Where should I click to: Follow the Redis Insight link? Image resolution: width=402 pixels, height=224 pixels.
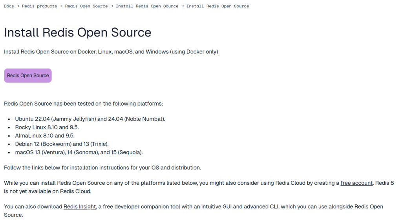(80, 206)
